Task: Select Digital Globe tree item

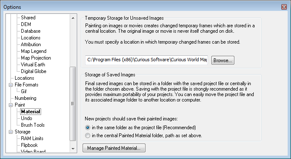Action: 34,71
